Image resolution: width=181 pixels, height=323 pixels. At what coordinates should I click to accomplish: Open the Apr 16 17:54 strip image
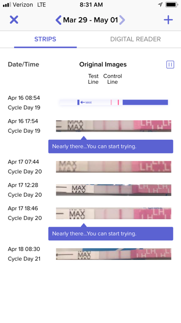coord(114,126)
